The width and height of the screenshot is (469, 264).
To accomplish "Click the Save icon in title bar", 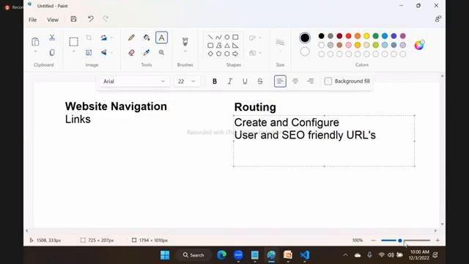I will 73,19.
